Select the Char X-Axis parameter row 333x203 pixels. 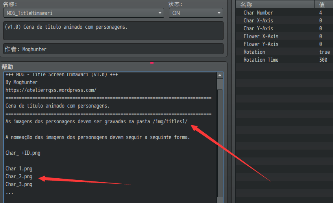[x=284, y=20]
